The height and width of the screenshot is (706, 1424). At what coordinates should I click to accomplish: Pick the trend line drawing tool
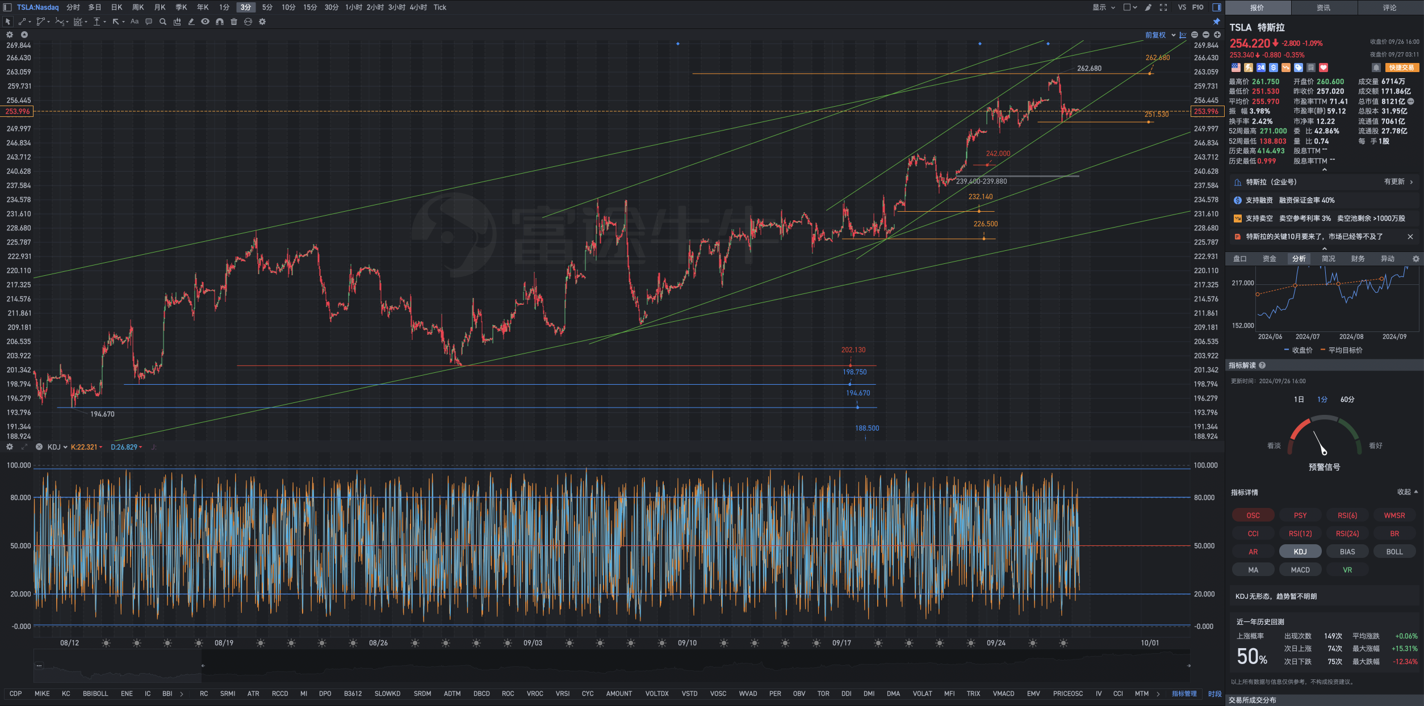click(22, 22)
